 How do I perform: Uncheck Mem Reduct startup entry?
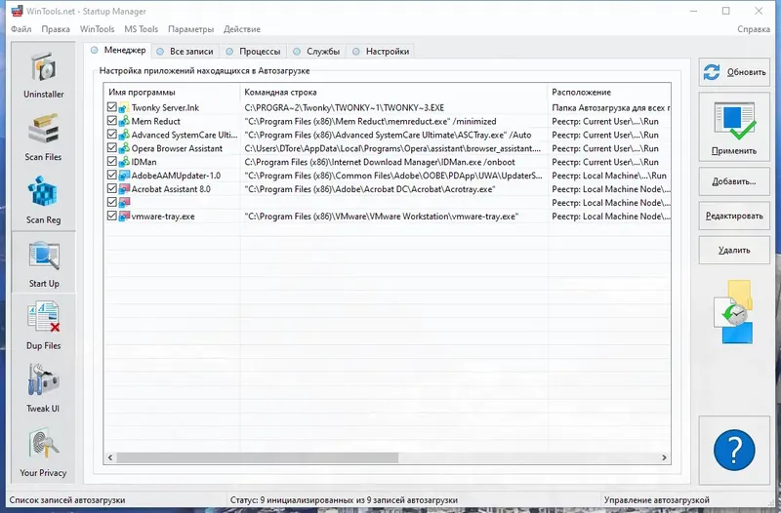pos(112,120)
